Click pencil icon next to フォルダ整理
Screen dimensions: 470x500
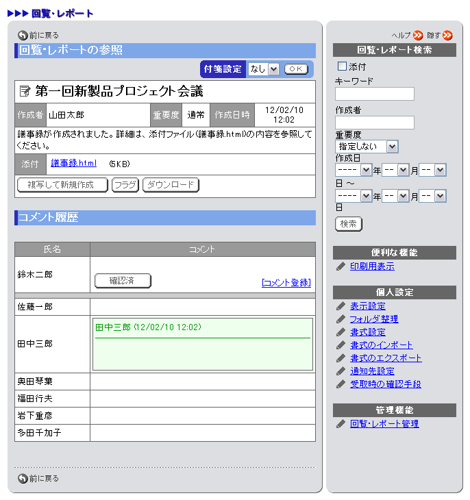341,319
